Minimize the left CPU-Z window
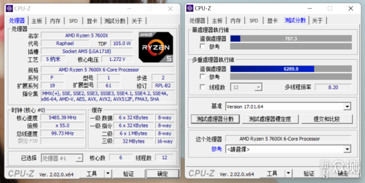This screenshot has height=183, width=365. point(129,9)
